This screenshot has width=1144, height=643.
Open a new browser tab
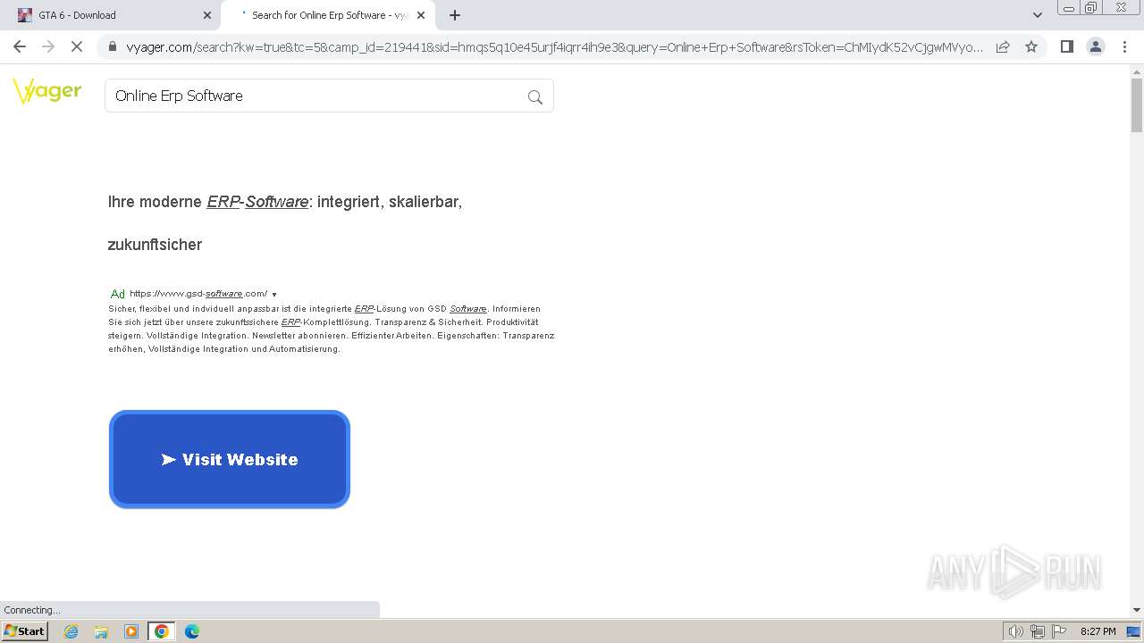pyautogui.click(x=455, y=15)
